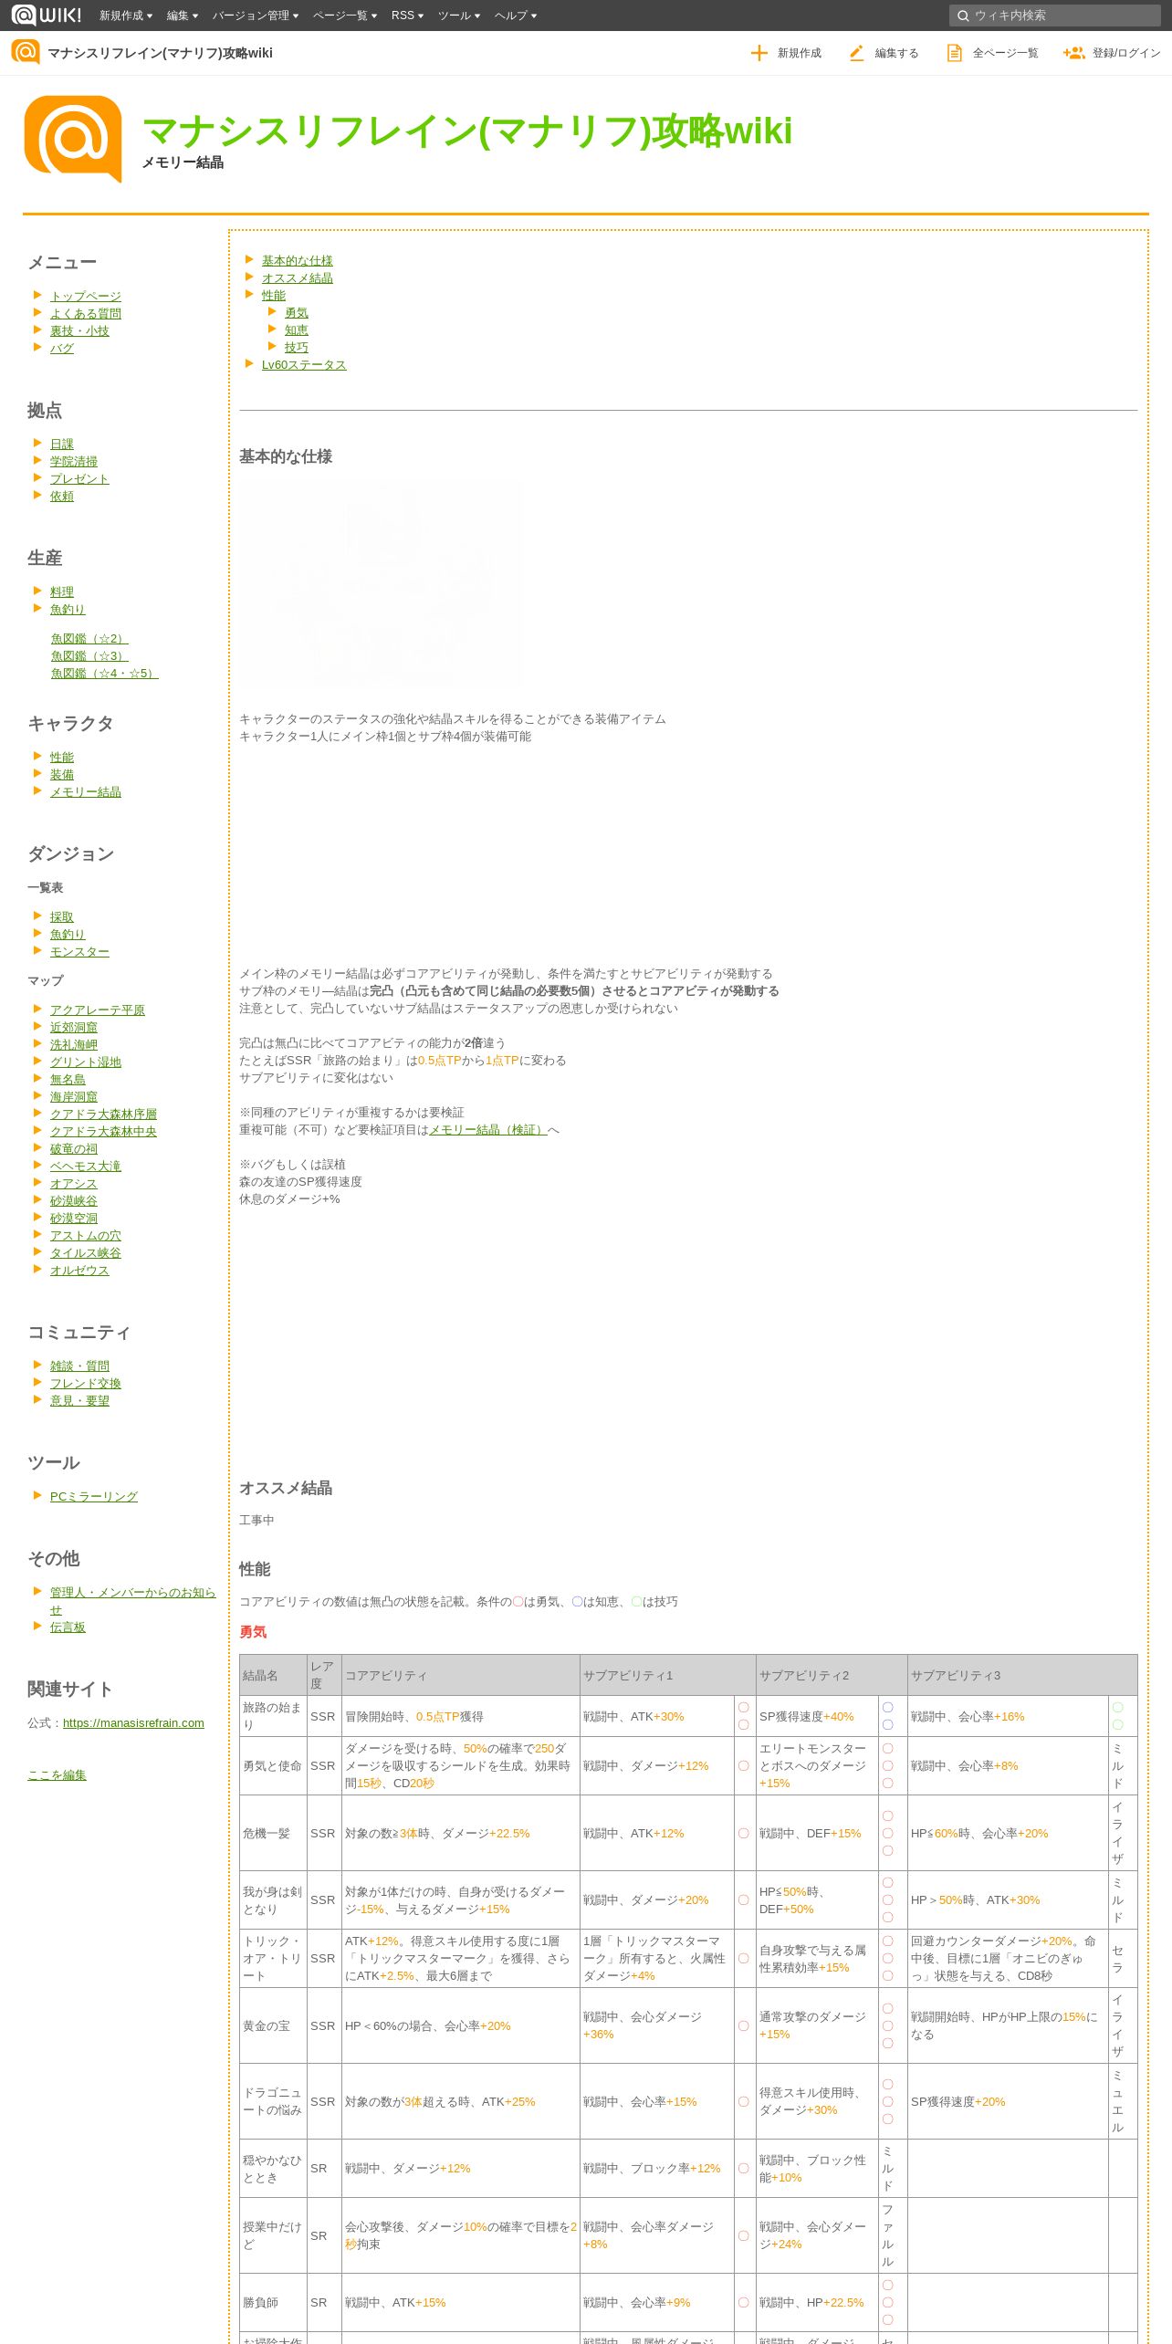Click the 黄金の宝 cell in the table

click(274, 2026)
